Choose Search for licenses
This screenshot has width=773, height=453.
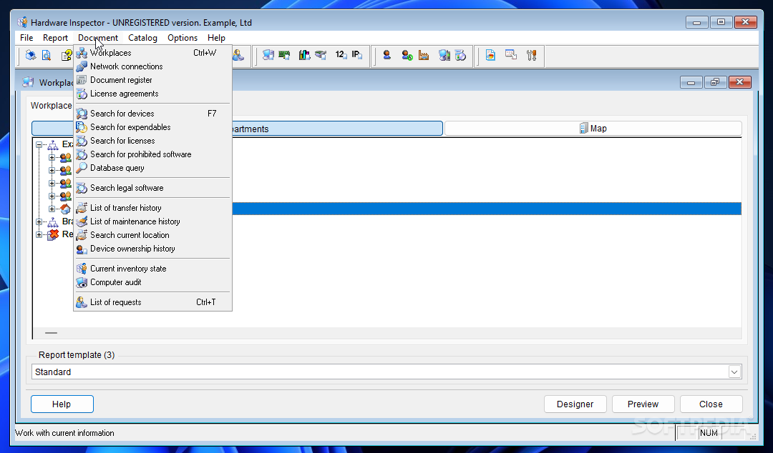[153, 141]
